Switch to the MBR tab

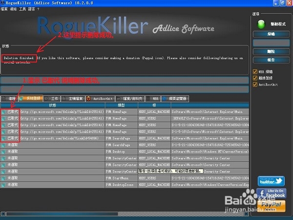[x=153, y=99]
